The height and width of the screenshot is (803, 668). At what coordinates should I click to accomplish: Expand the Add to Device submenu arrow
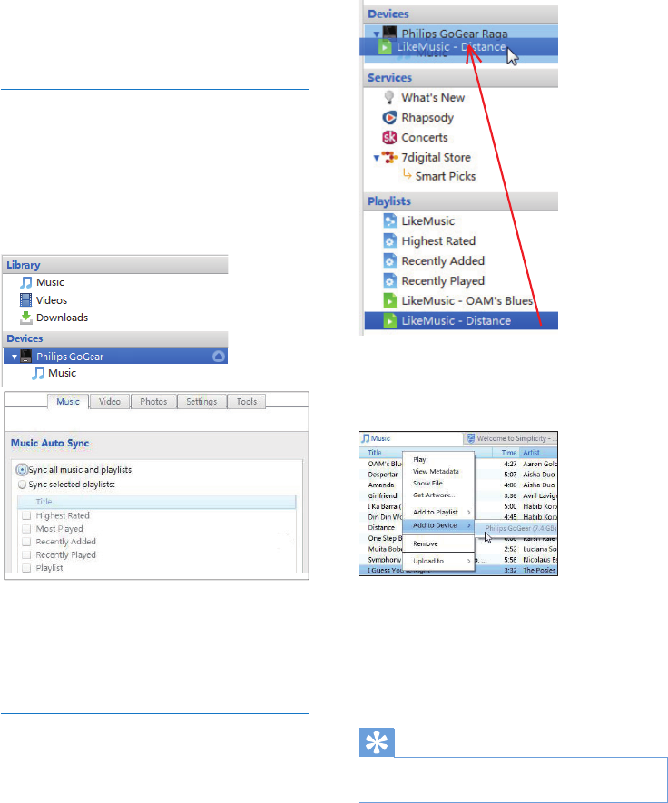pos(468,525)
